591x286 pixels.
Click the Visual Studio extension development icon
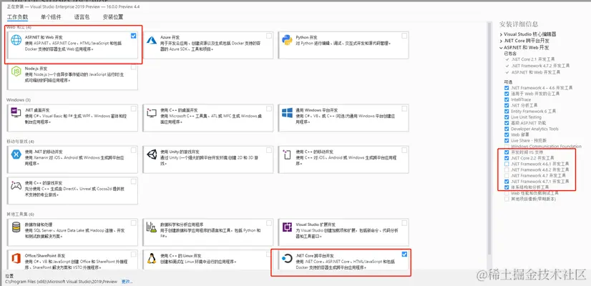287,227
